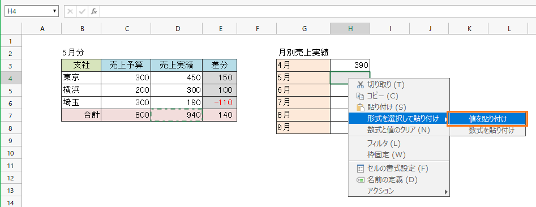This screenshot has height=207, width=536.
Task: Click the 5月分 title cell
Action: [x=82, y=53]
